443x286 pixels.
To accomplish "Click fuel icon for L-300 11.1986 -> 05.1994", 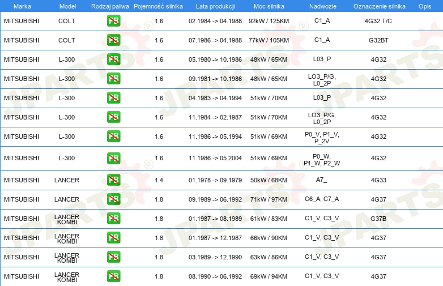I will click(113, 136).
